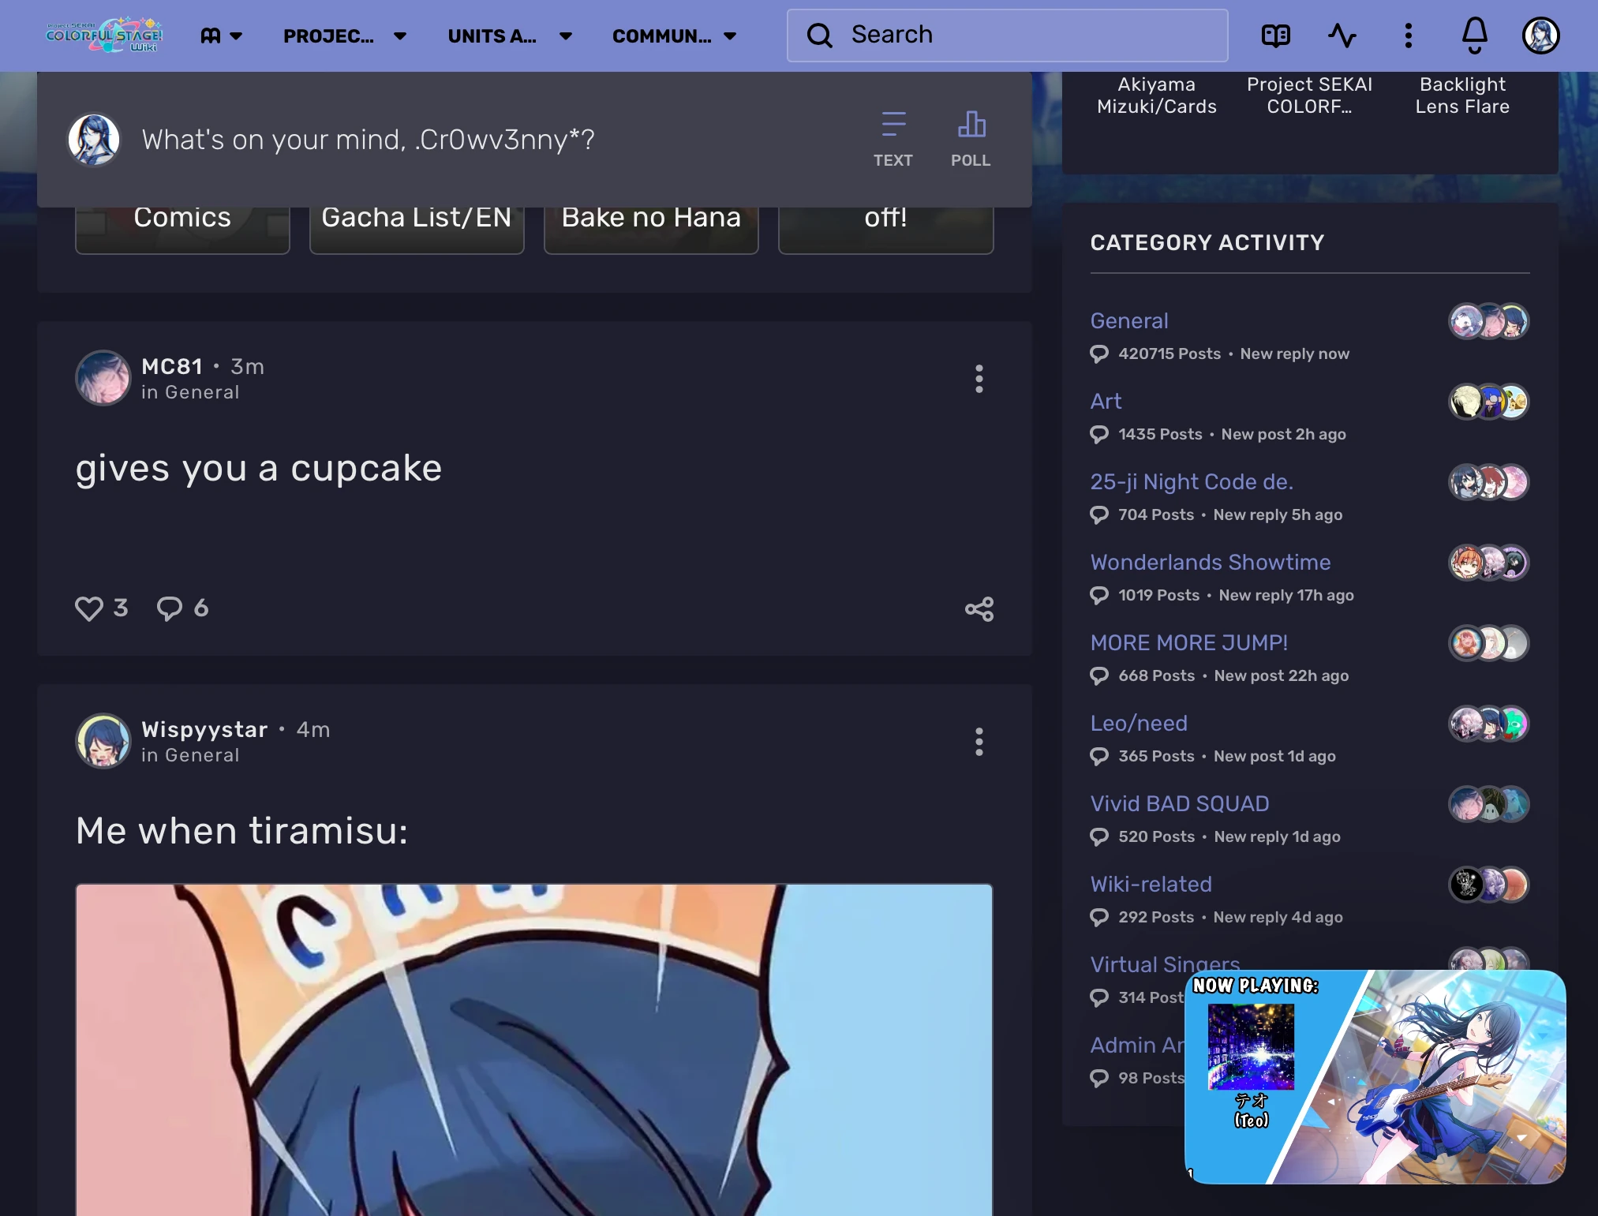Open the General category page
1598x1216 pixels.
[1128, 320]
